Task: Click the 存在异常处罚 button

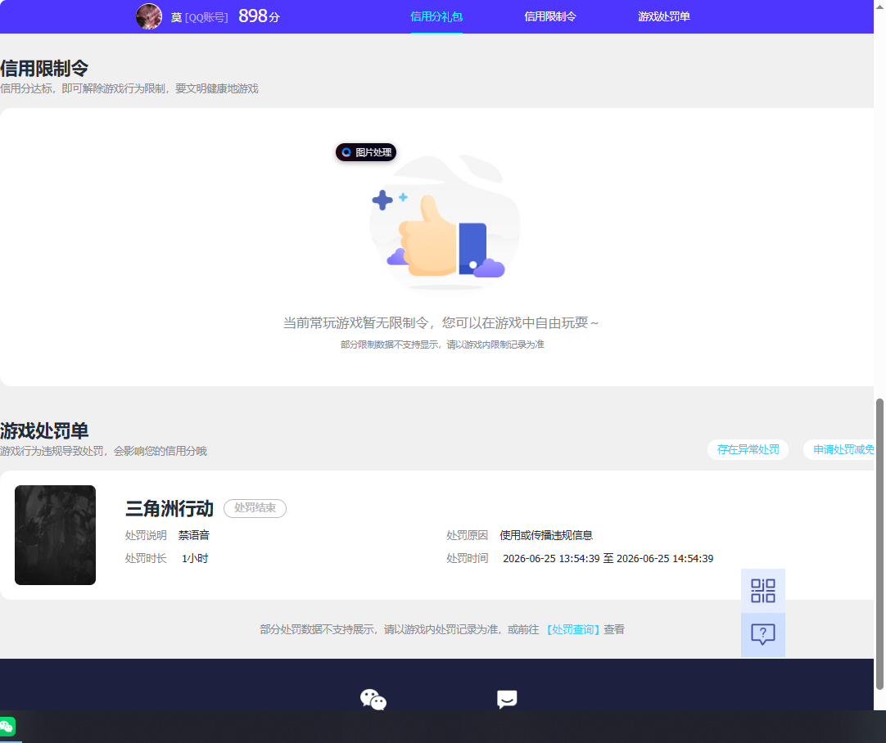Action: click(748, 449)
